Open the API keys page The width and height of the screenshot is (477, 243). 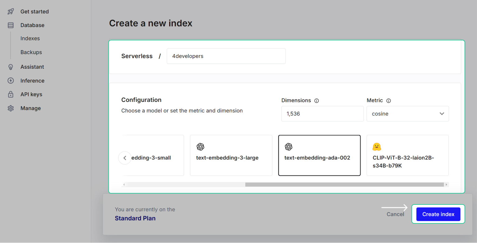[31, 94]
